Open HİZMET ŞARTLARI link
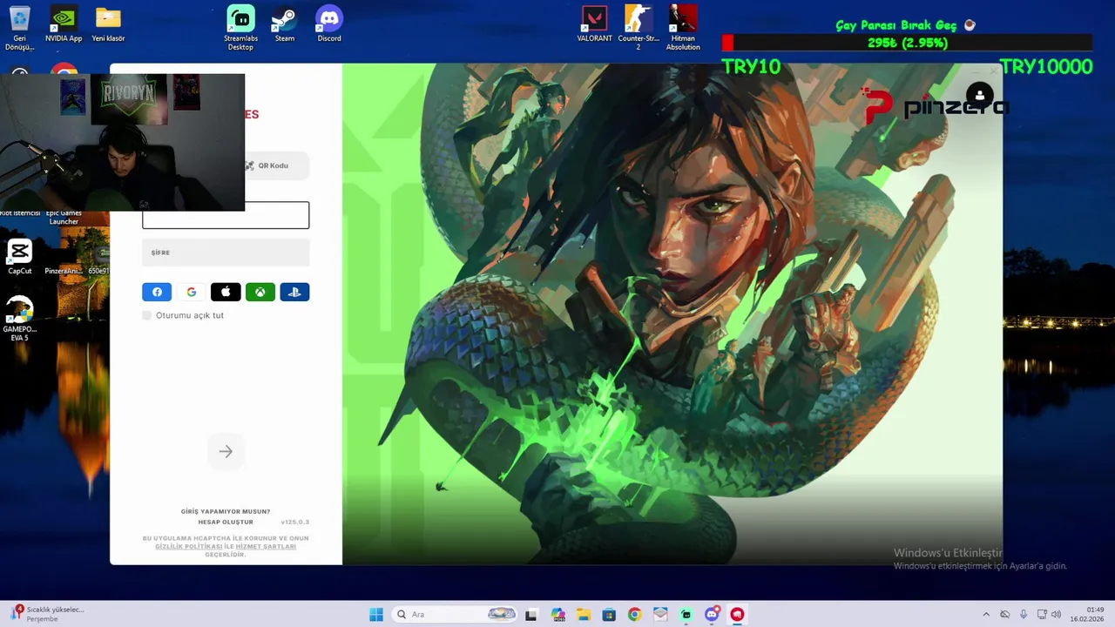1115x627 pixels. pyautogui.click(x=266, y=547)
